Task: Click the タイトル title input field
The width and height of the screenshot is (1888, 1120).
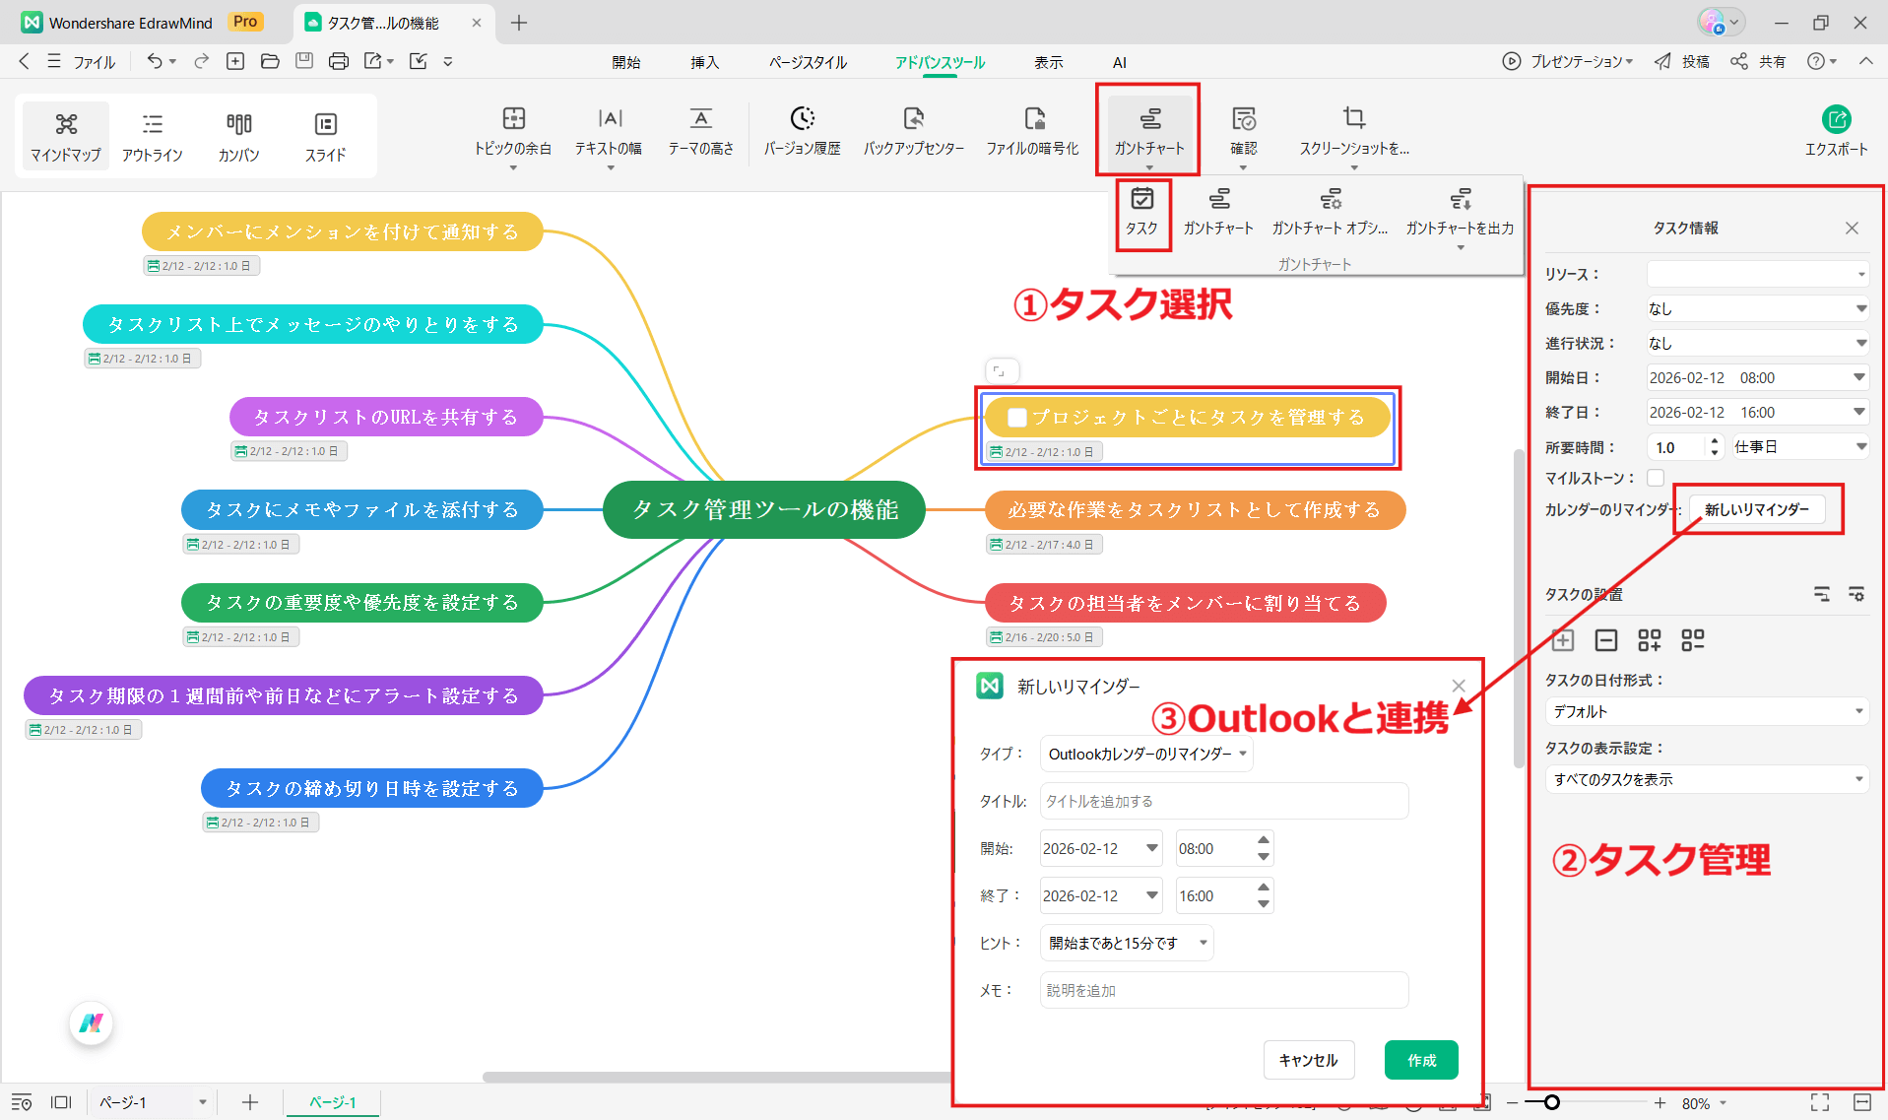Action: (1223, 802)
